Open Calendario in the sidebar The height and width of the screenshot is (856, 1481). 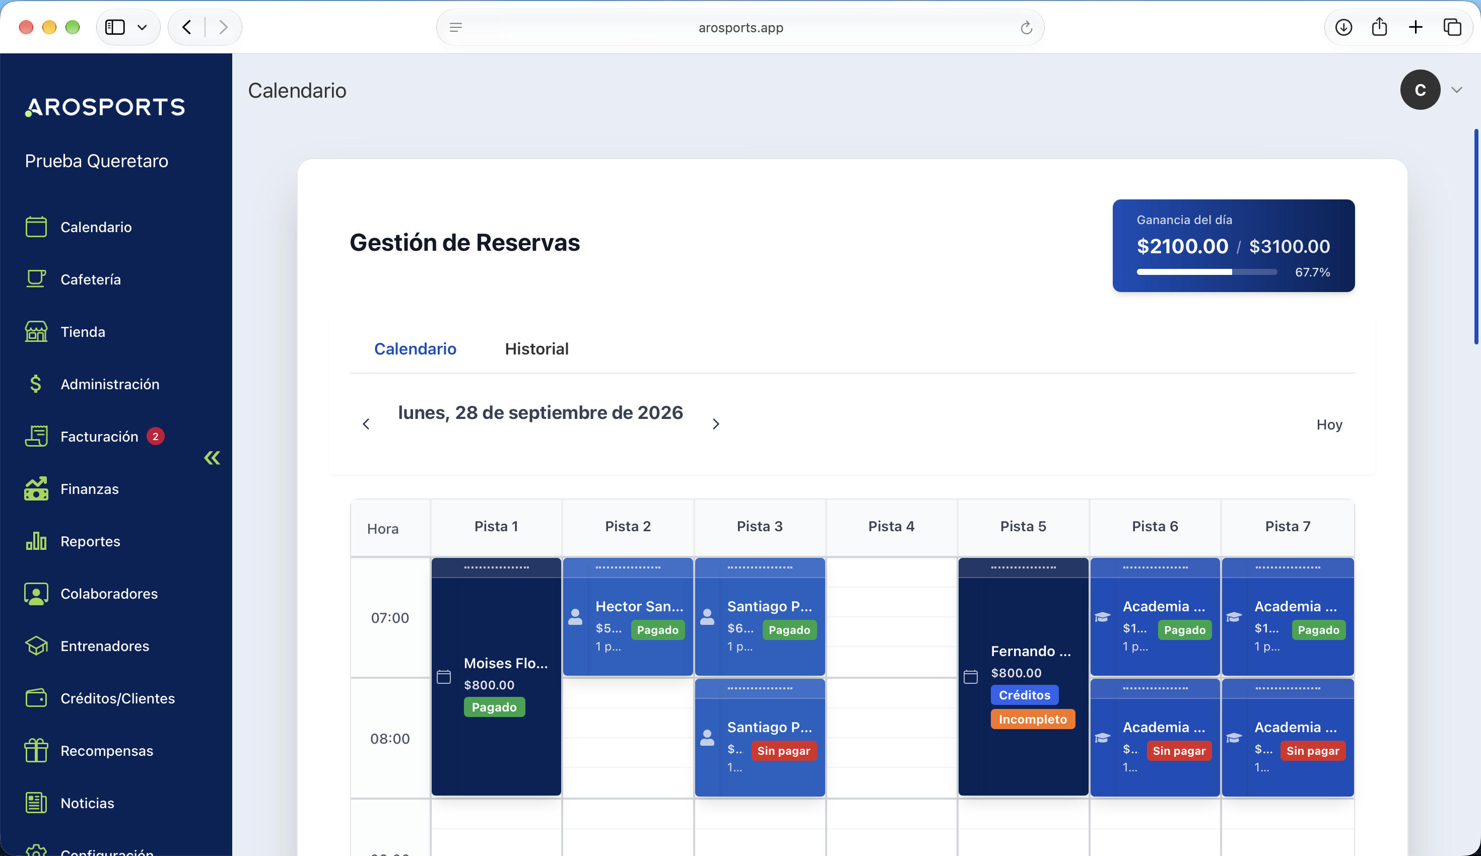click(x=96, y=227)
